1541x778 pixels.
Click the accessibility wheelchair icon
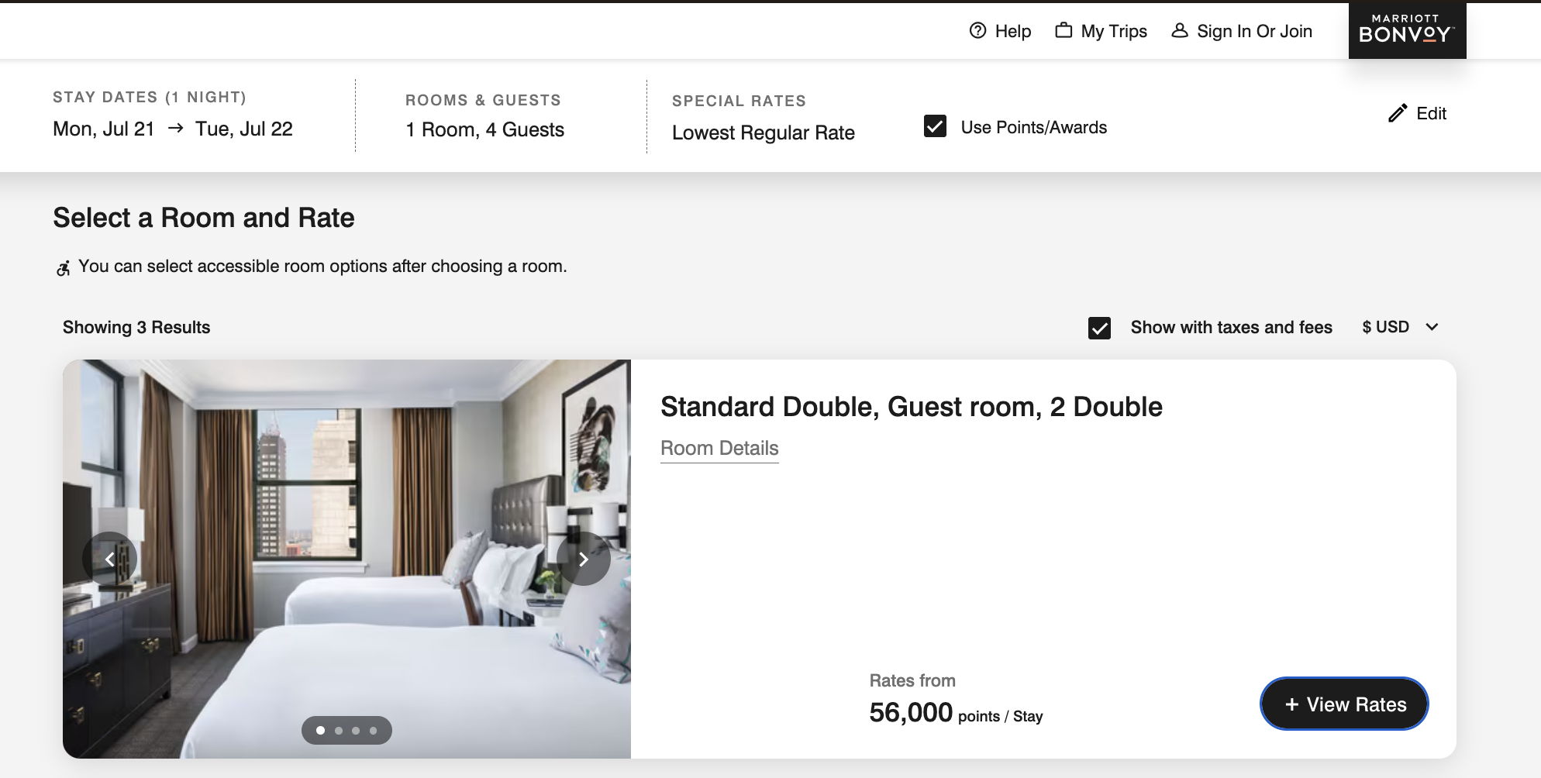click(63, 268)
